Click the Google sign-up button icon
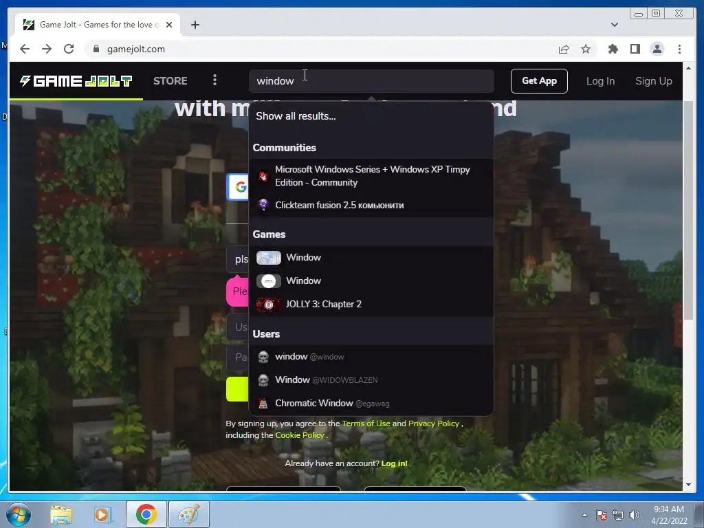 click(x=241, y=187)
